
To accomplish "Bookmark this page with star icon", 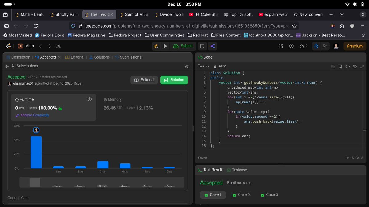I will tap(294, 26).
